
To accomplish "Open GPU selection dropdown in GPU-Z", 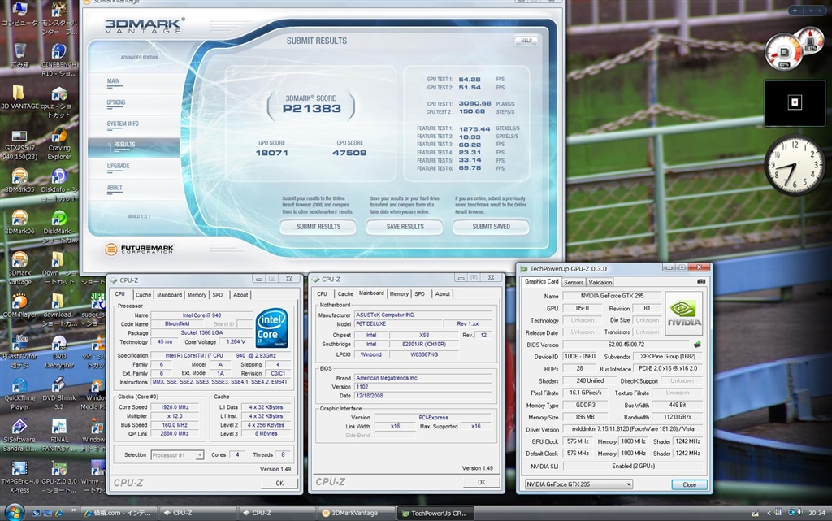I will (x=578, y=484).
